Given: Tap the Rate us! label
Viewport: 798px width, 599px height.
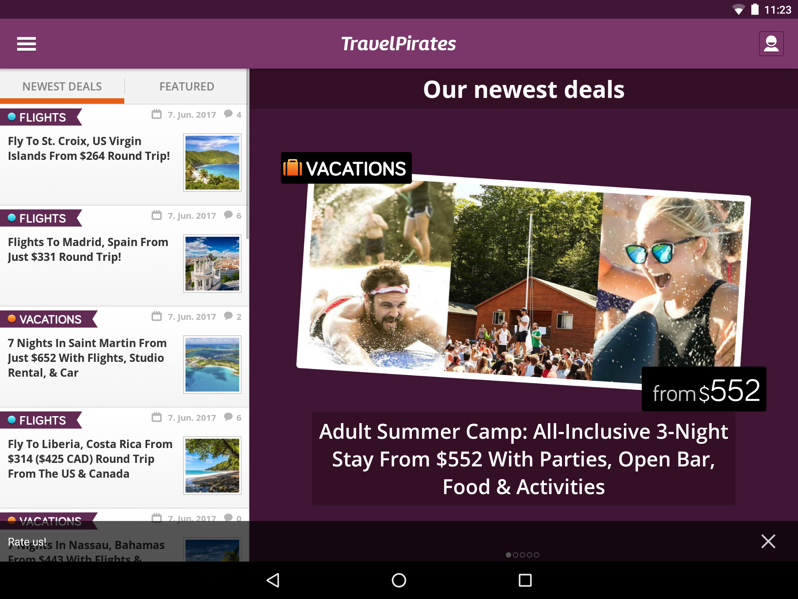Looking at the screenshot, I should pyautogui.click(x=27, y=542).
